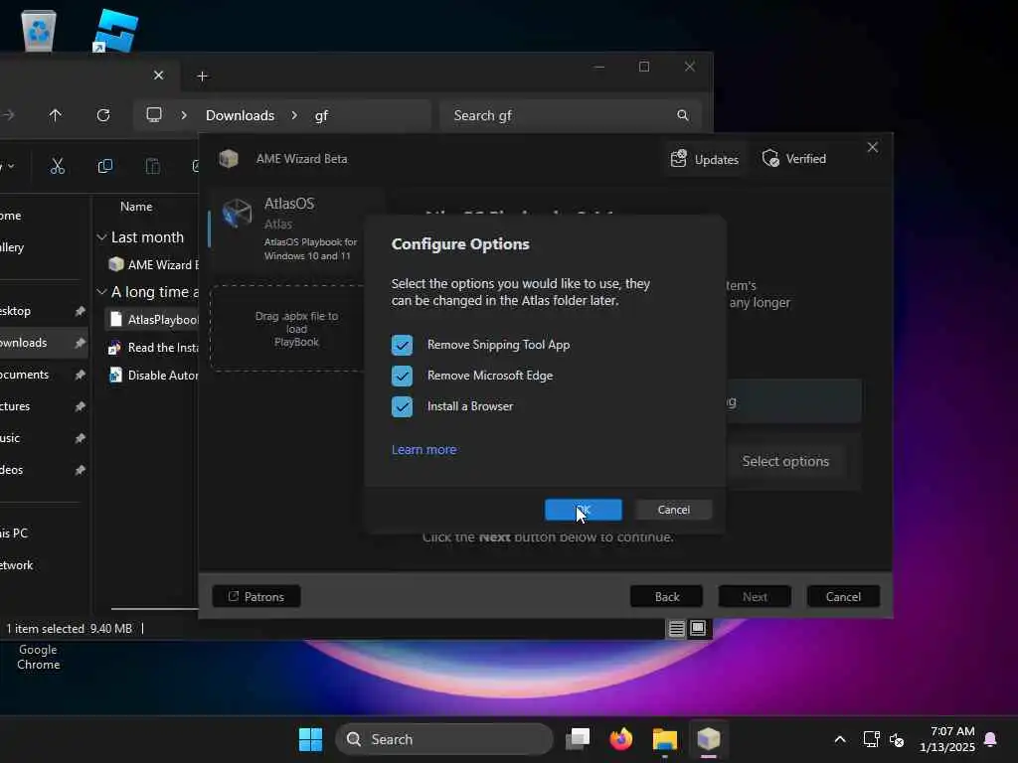1018x763 pixels.
Task: Toggle the Install a Browser checkbox
Action: (402, 406)
